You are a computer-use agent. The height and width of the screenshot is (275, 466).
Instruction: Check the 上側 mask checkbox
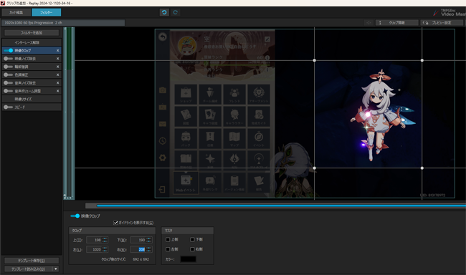pos(168,239)
